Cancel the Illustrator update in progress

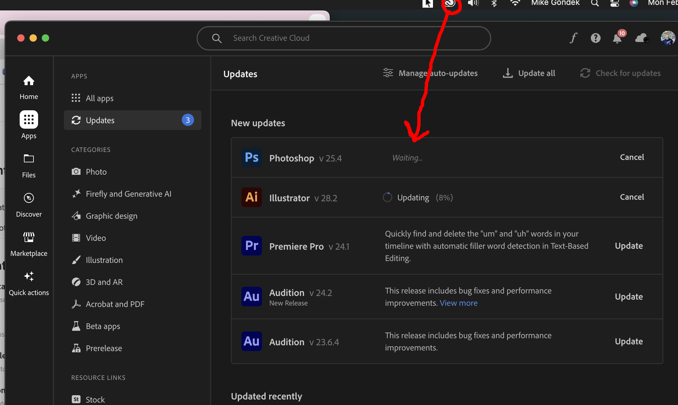pos(632,197)
